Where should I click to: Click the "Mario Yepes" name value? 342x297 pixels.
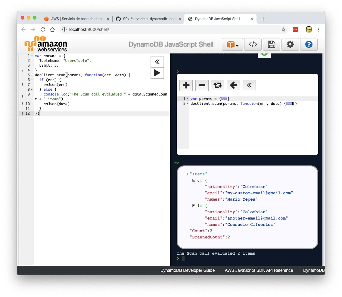pos(241,199)
